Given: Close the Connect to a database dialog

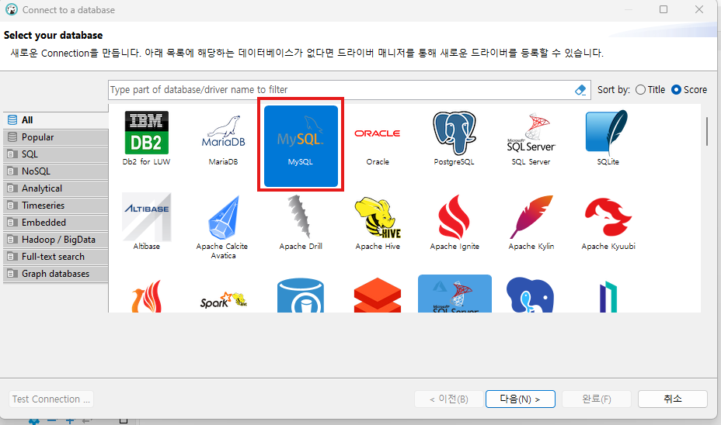Looking at the screenshot, I should pyautogui.click(x=699, y=9).
